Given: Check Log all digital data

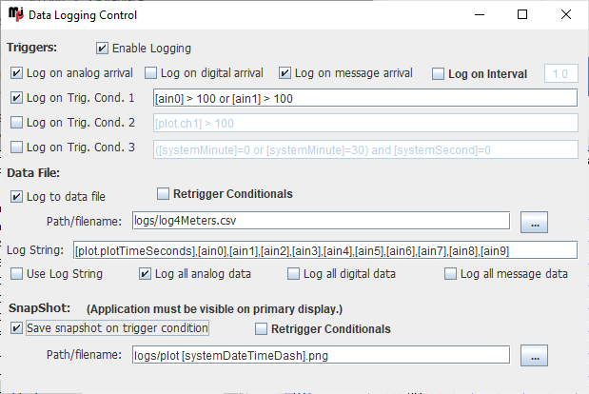Looking at the screenshot, I should click(293, 274).
